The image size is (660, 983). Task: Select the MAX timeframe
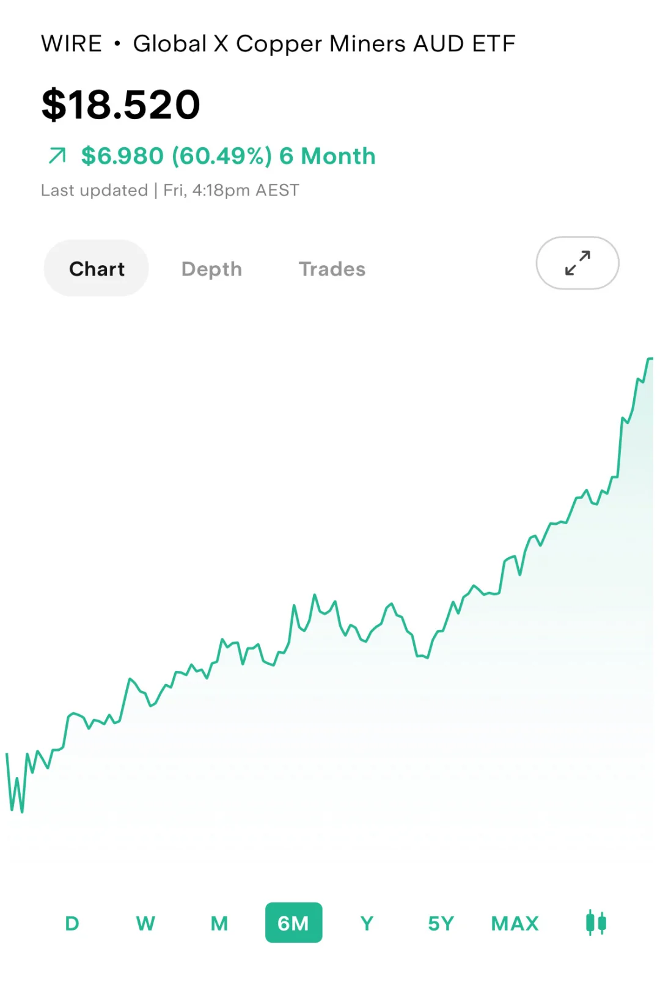click(515, 923)
